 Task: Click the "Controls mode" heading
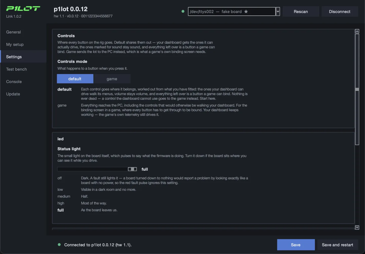tap(72, 61)
